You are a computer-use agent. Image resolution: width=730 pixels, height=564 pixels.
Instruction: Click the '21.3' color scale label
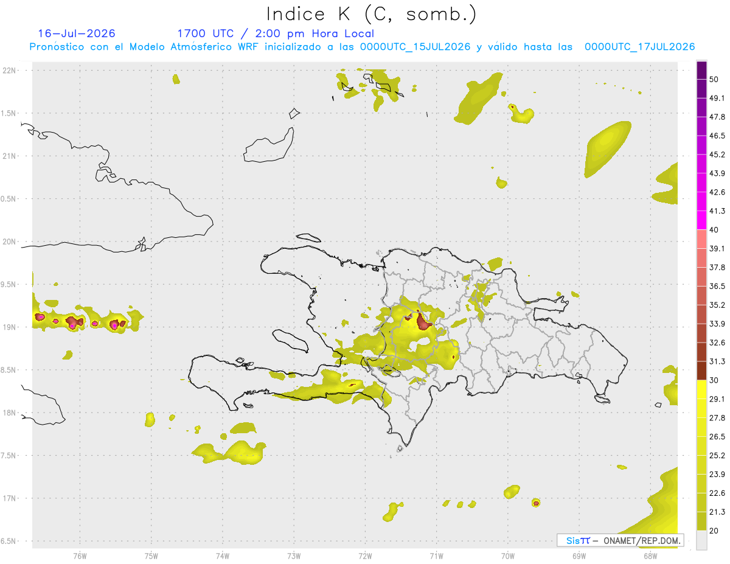tap(717, 512)
